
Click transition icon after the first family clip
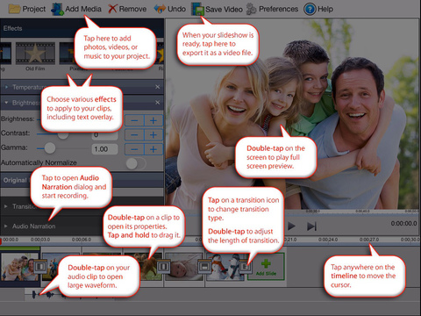click(x=40, y=266)
